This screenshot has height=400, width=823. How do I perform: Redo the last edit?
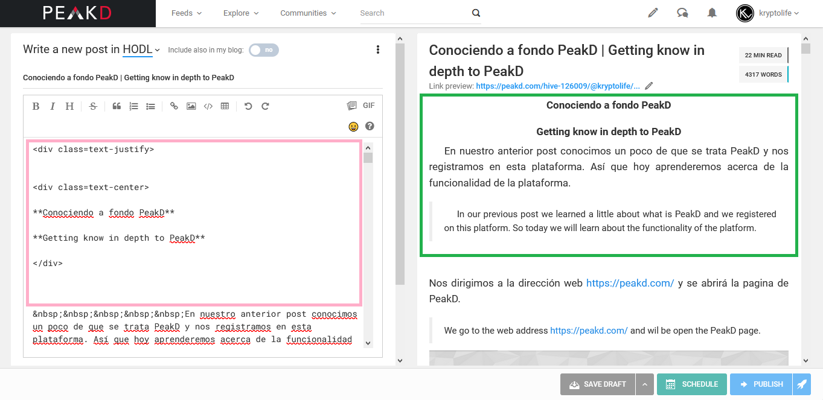point(265,106)
